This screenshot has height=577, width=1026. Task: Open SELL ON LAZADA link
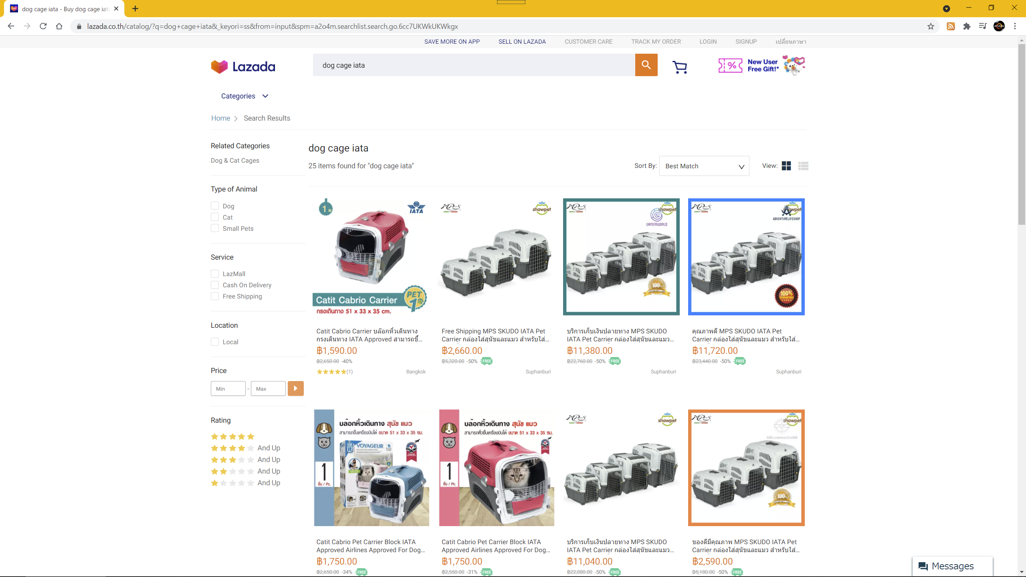click(522, 42)
